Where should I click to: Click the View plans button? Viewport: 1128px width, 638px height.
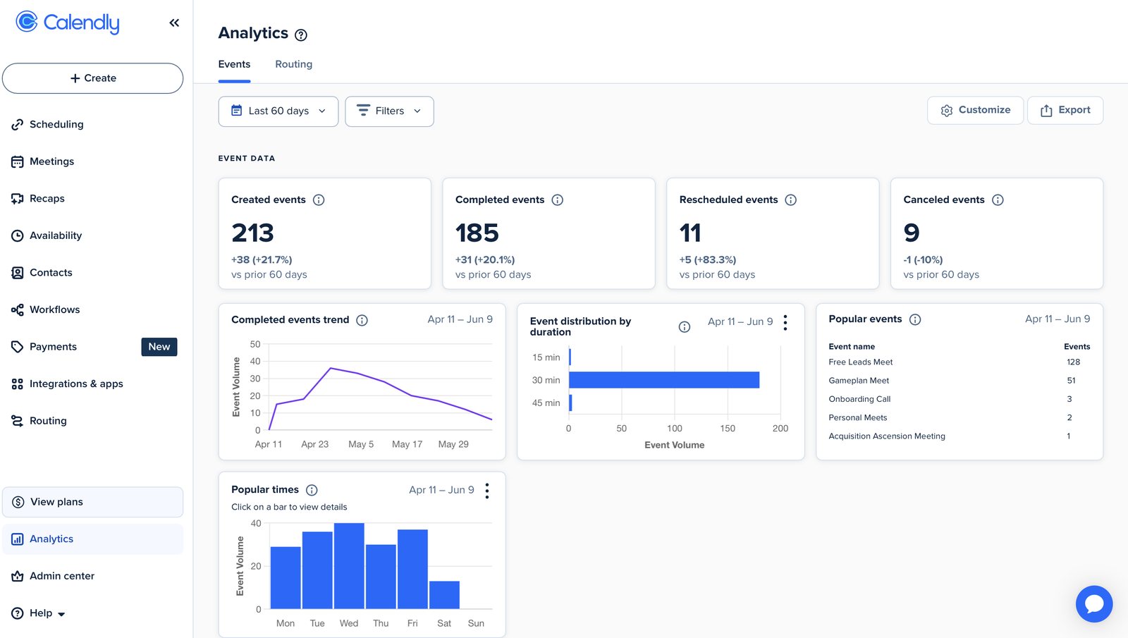[92, 502]
